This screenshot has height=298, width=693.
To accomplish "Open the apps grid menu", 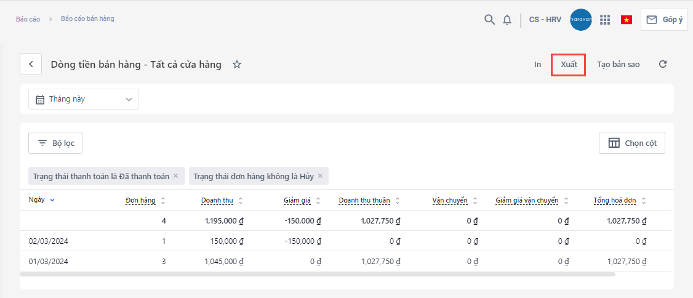I will tap(605, 20).
